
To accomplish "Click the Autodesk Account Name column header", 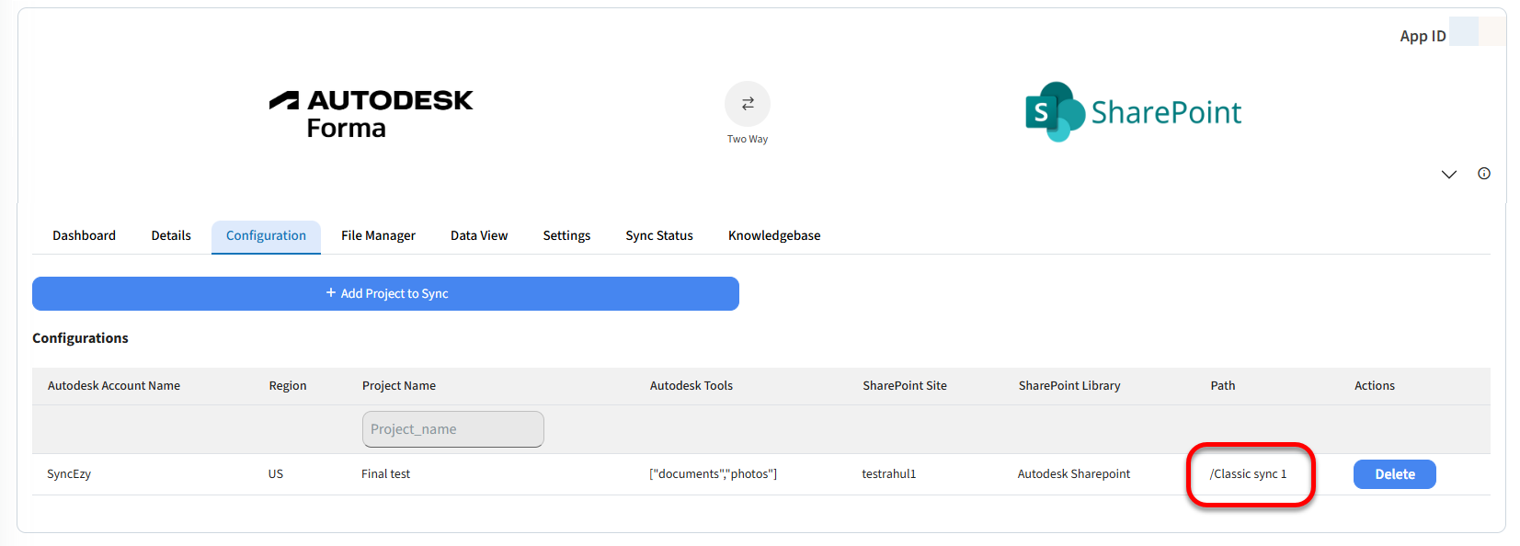I will click(114, 386).
